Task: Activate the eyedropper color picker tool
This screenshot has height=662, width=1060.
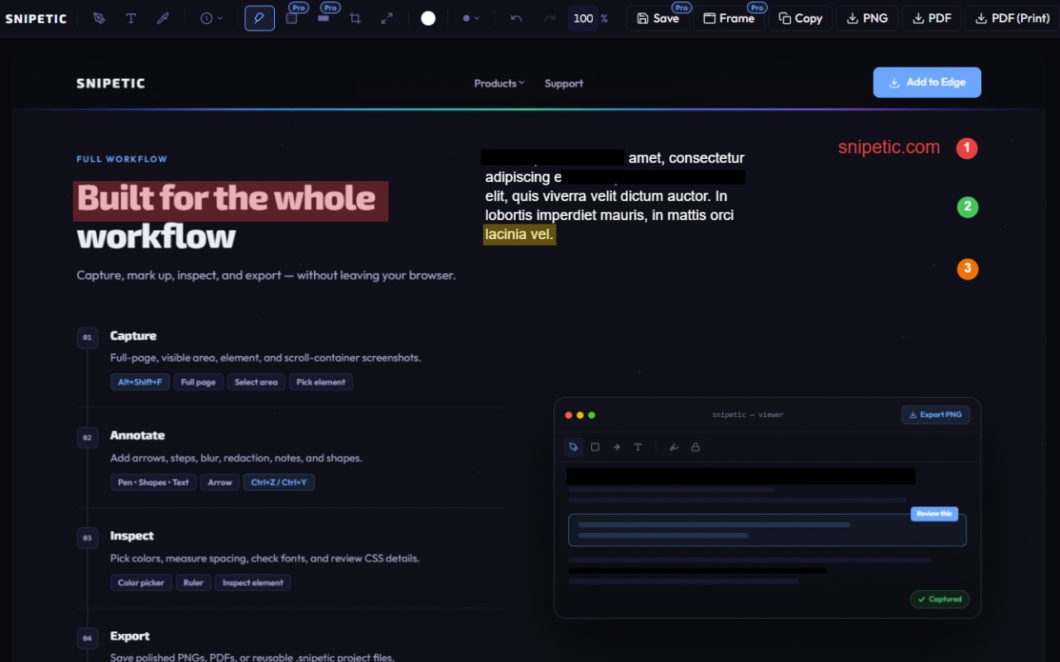Action: coord(163,18)
